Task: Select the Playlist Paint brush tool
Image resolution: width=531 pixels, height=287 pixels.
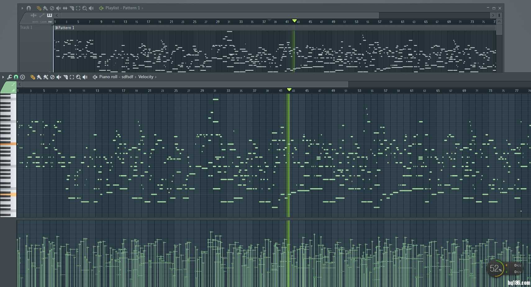Action: (45, 8)
